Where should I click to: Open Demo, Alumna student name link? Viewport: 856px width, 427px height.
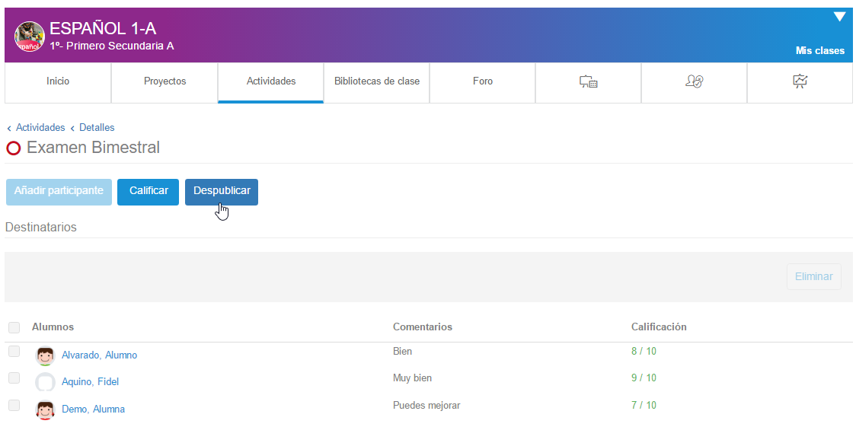(x=93, y=409)
